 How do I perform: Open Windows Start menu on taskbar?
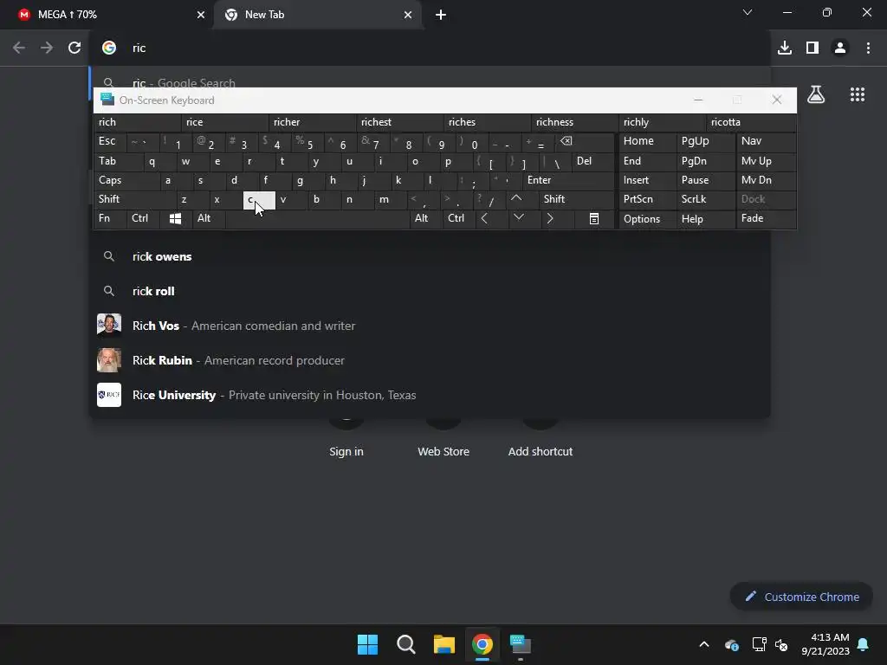(367, 644)
